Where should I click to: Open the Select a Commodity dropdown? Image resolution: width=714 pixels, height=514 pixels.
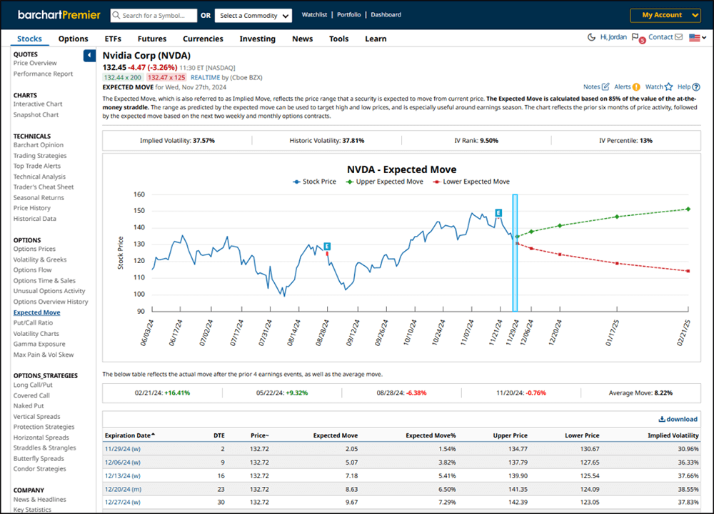pos(253,16)
